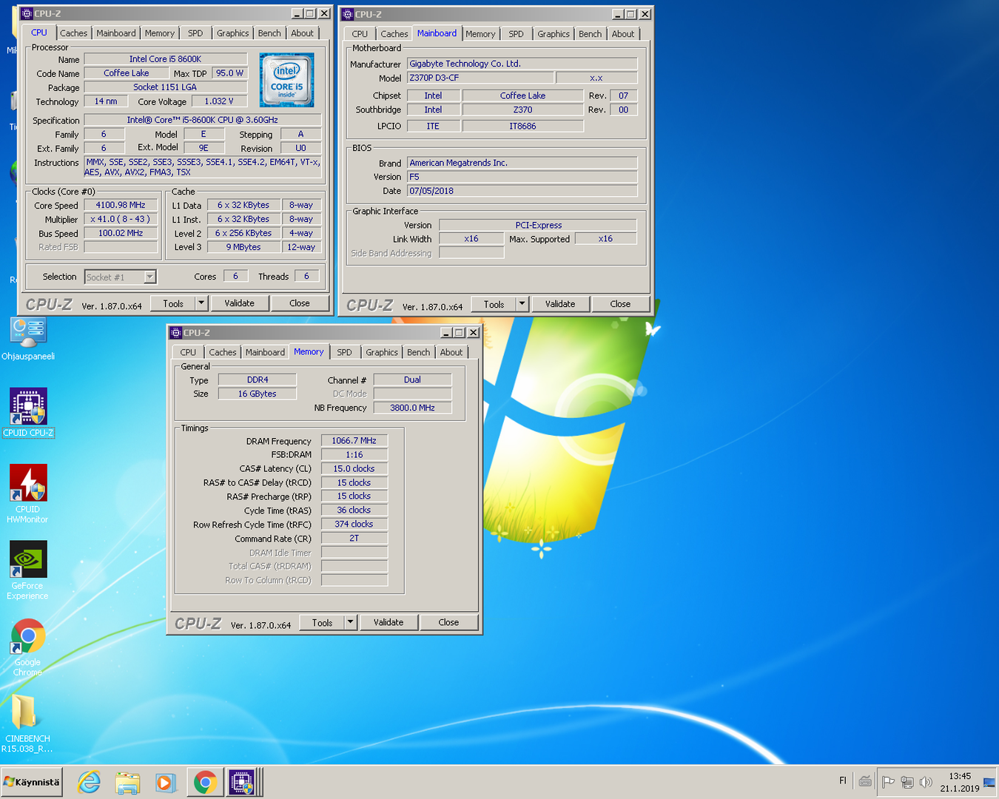The image size is (999, 799).
Task: Click the Intel Core i5 logo
Action: tap(286, 80)
